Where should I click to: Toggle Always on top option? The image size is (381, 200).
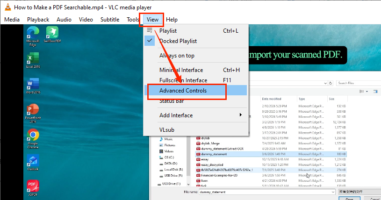(x=196, y=56)
